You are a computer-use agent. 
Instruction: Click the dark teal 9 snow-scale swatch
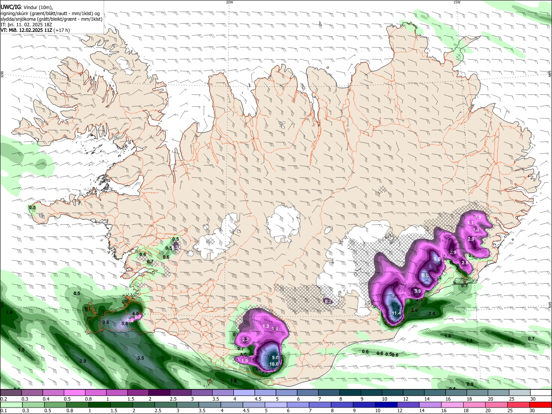(371, 393)
